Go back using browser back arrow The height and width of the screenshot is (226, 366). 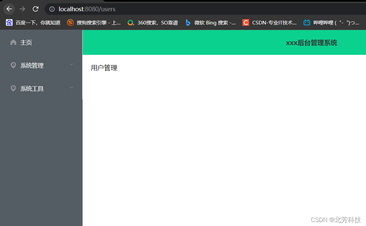9,9
